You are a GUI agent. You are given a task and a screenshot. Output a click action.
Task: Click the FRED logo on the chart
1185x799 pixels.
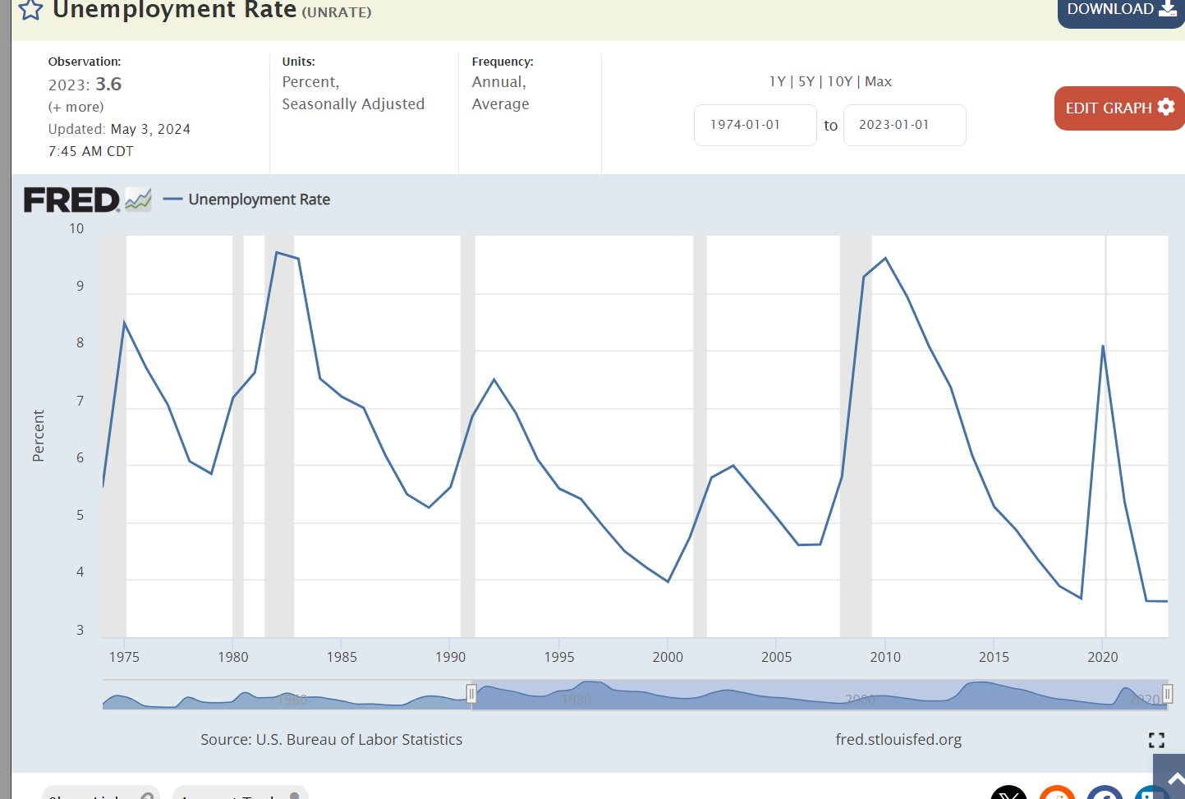tap(72, 200)
